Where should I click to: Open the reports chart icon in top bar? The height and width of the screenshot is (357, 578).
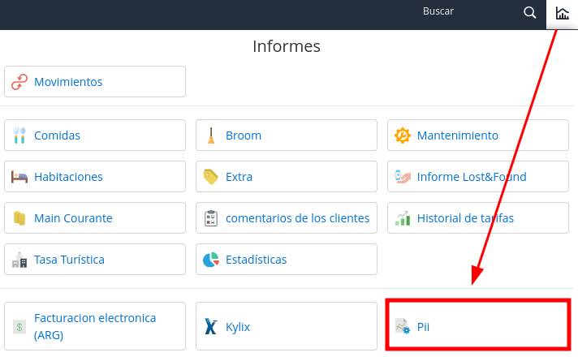[x=562, y=14]
